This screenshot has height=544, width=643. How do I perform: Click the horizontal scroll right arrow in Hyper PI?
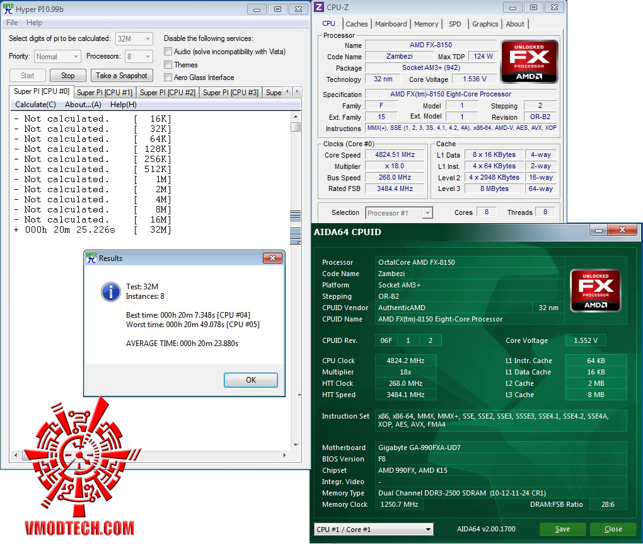284,455
